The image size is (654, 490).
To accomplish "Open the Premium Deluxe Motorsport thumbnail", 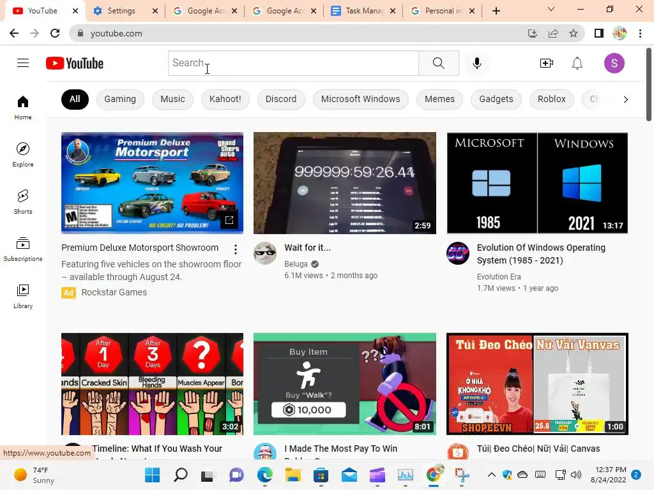I will [152, 183].
